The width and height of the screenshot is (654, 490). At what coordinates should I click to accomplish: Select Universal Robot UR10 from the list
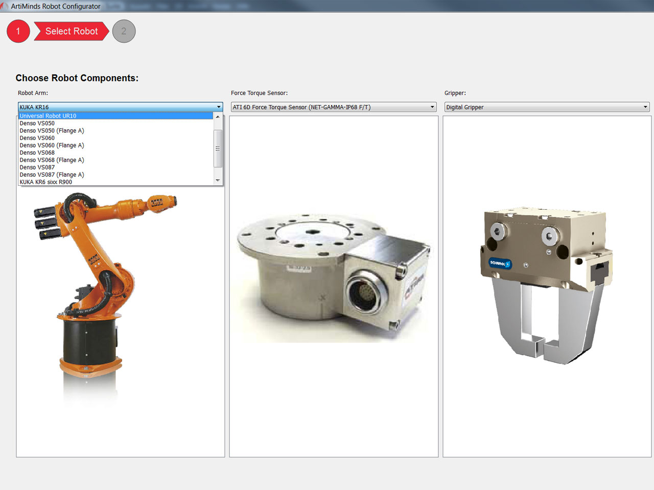click(x=115, y=116)
